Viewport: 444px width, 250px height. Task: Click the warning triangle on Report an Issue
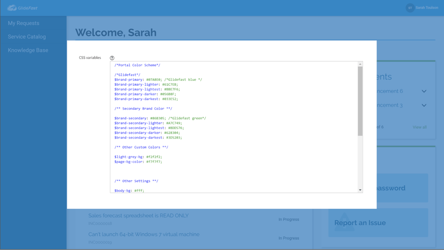pyautogui.click(x=345, y=222)
